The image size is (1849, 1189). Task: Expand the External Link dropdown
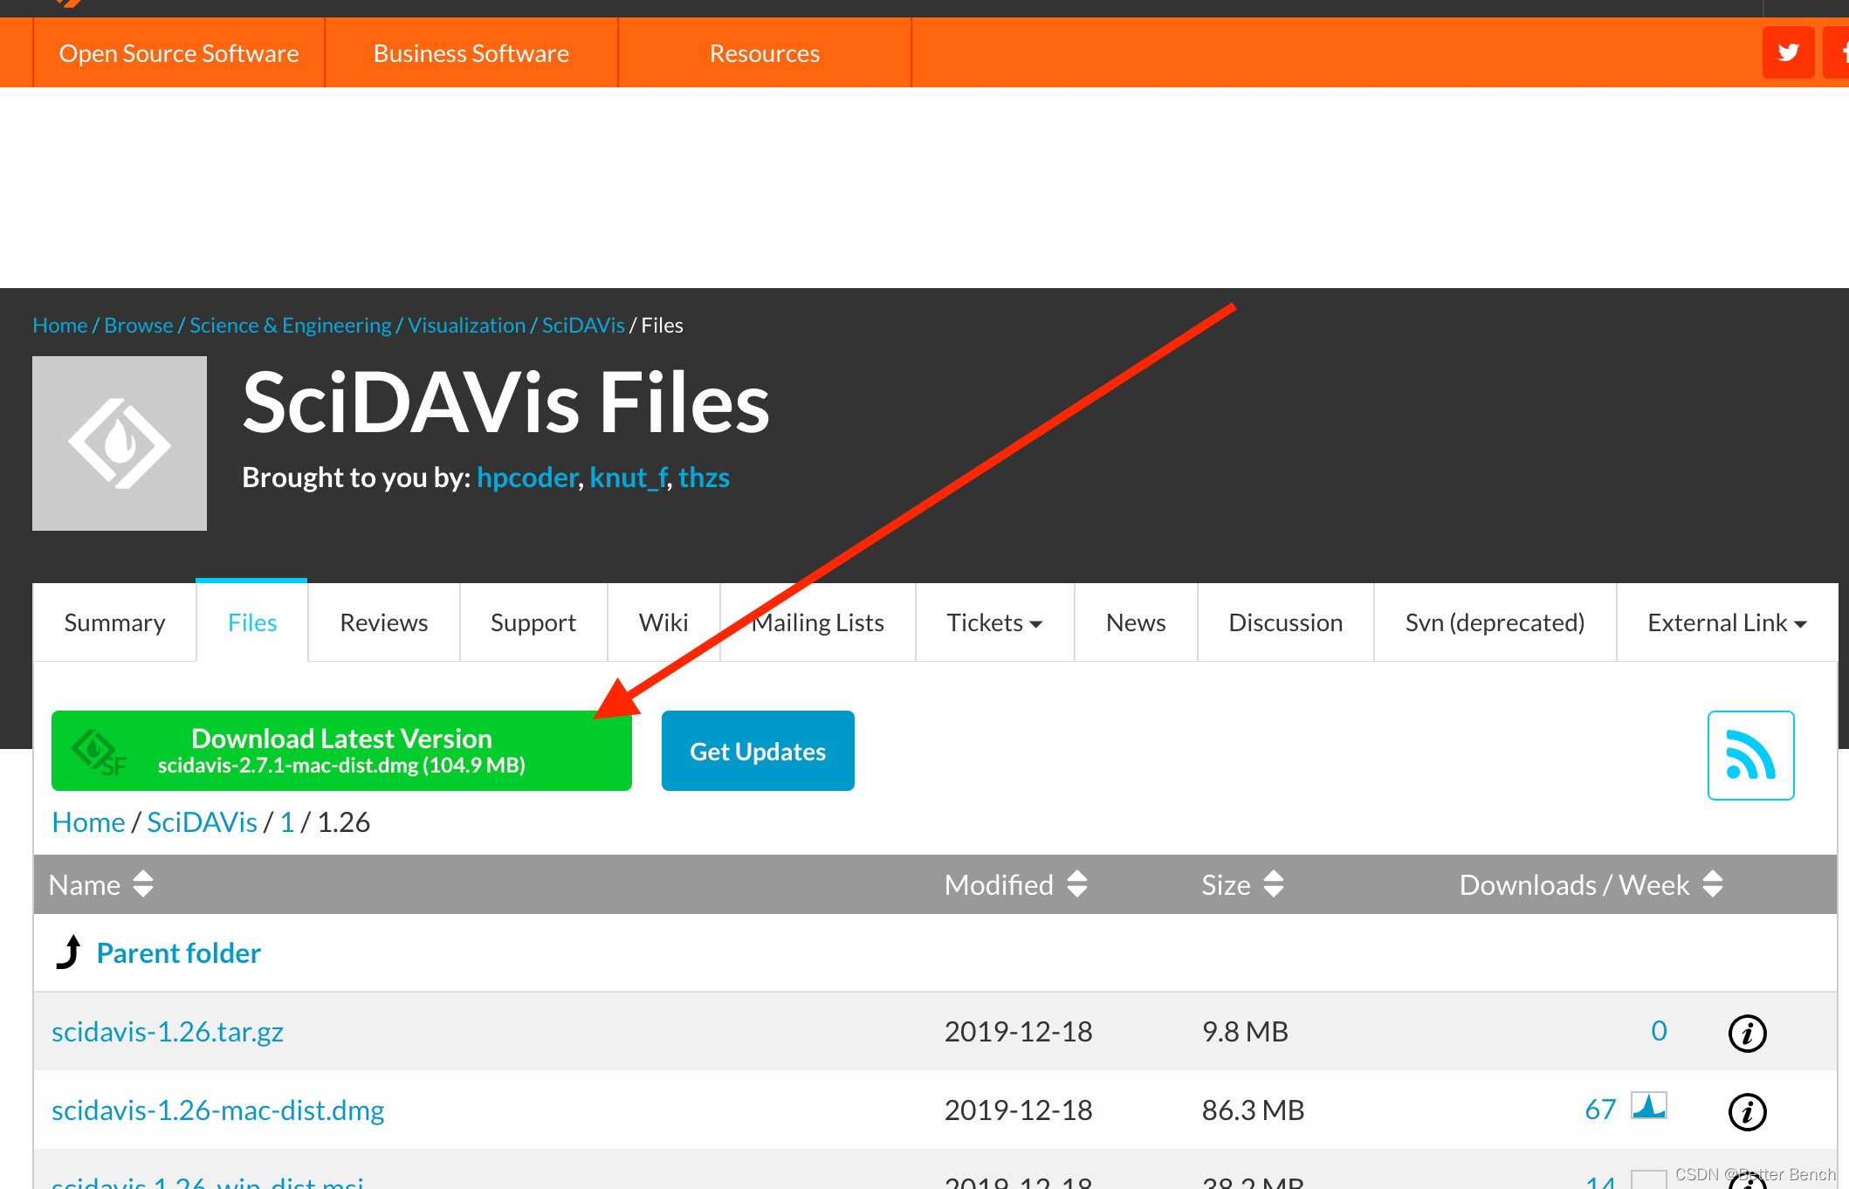click(1726, 623)
